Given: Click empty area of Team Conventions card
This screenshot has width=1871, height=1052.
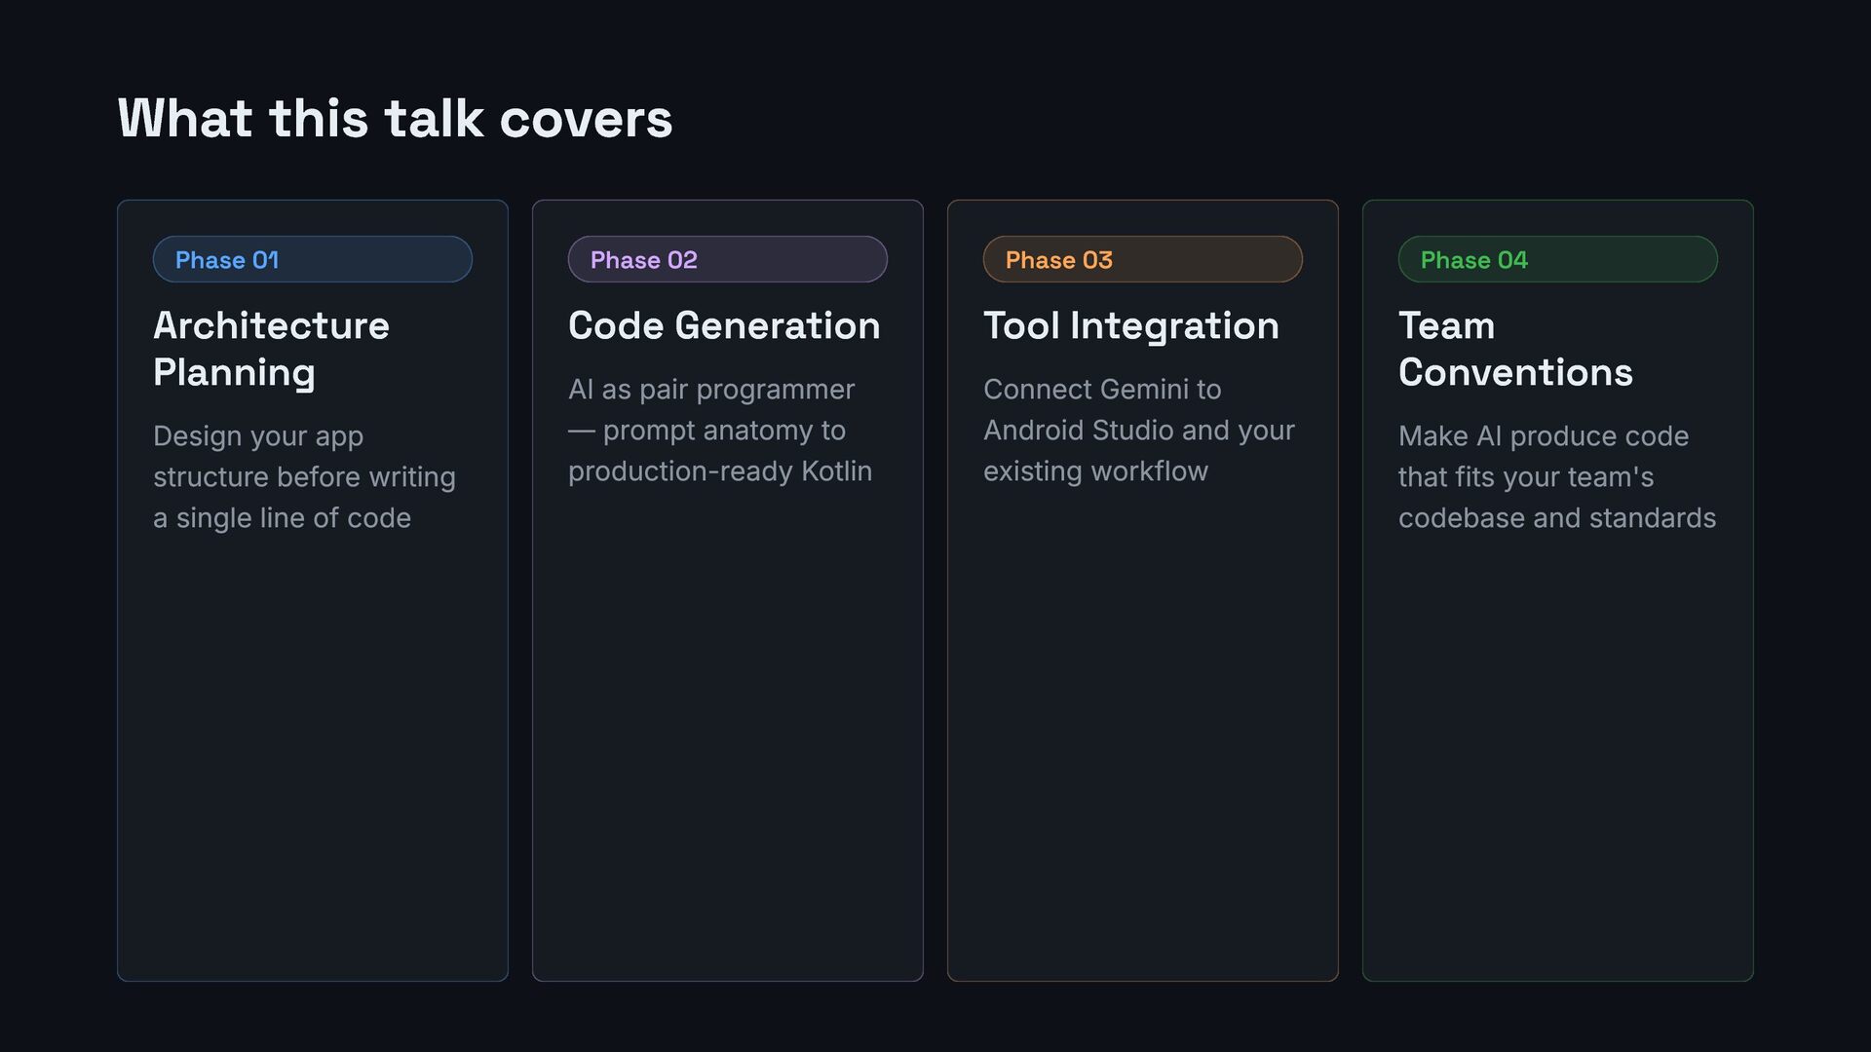Looking at the screenshot, I should [x=1558, y=760].
